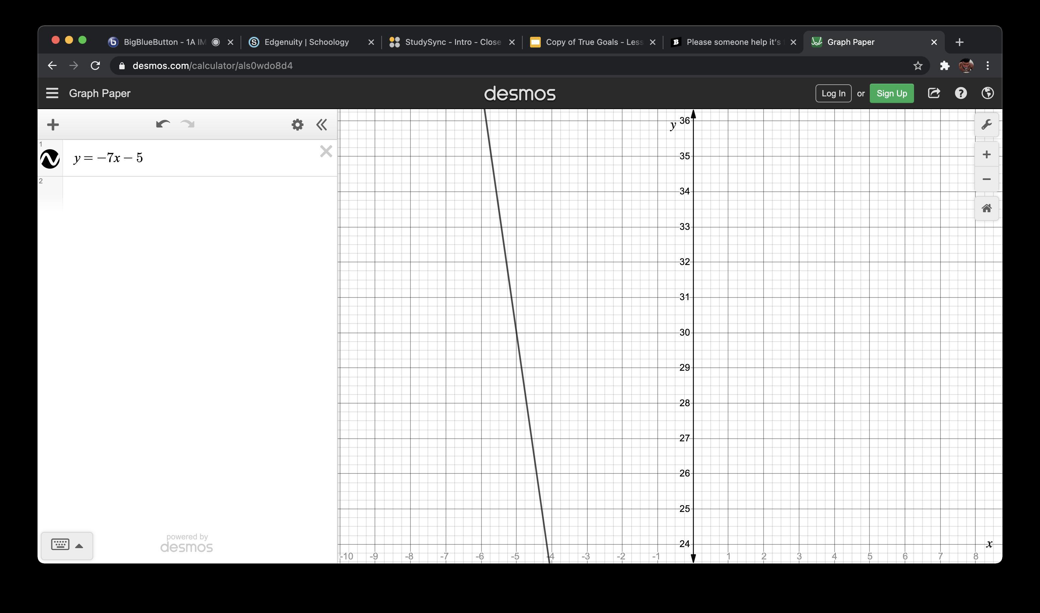Zoom in on the graph
Screen dimensions: 1040x613
click(986, 155)
